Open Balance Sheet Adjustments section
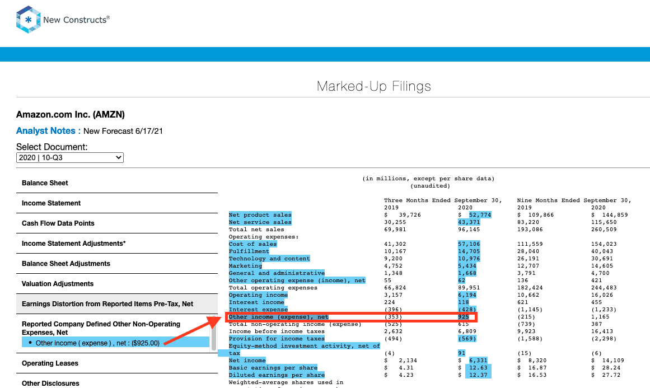The width and height of the screenshot is (650, 388). click(x=117, y=264)
